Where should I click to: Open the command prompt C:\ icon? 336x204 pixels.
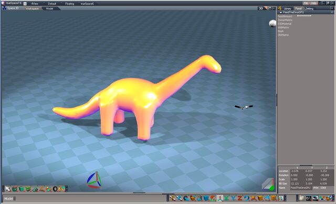click(308, 198)
